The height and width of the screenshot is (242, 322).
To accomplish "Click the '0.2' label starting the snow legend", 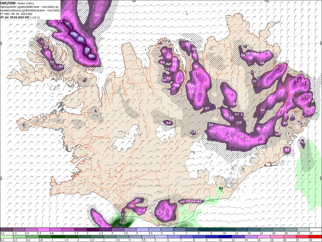I will tap(2, 233).
